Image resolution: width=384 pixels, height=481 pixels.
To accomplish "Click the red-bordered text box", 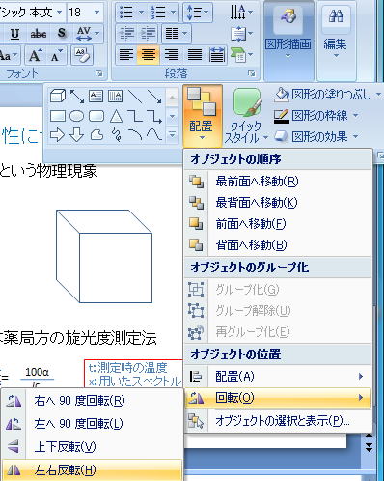I will [x=134, y=374].
